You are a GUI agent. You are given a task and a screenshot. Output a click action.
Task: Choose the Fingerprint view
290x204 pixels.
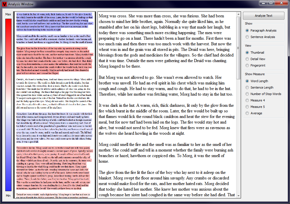(x=247, y=65)
